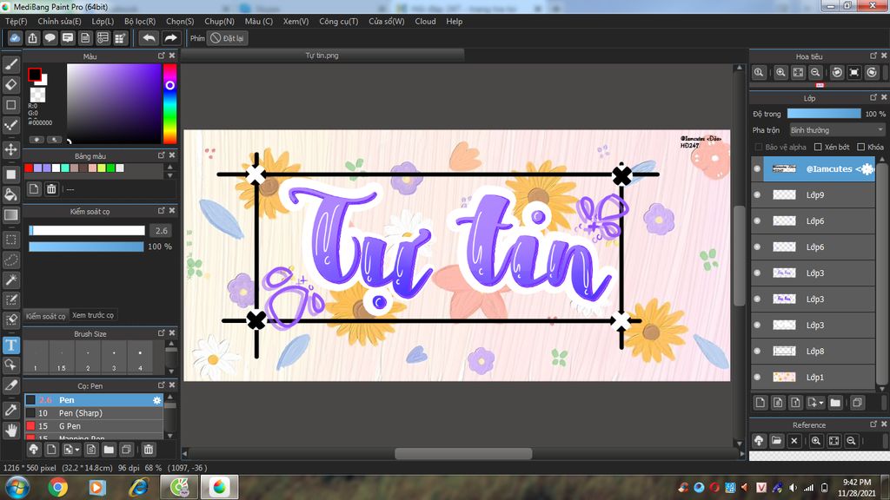Image resolution: width=890 pixels, height=500 pixels.
Task: Hide the @Iamcutes layer
Action: point(757,168)
